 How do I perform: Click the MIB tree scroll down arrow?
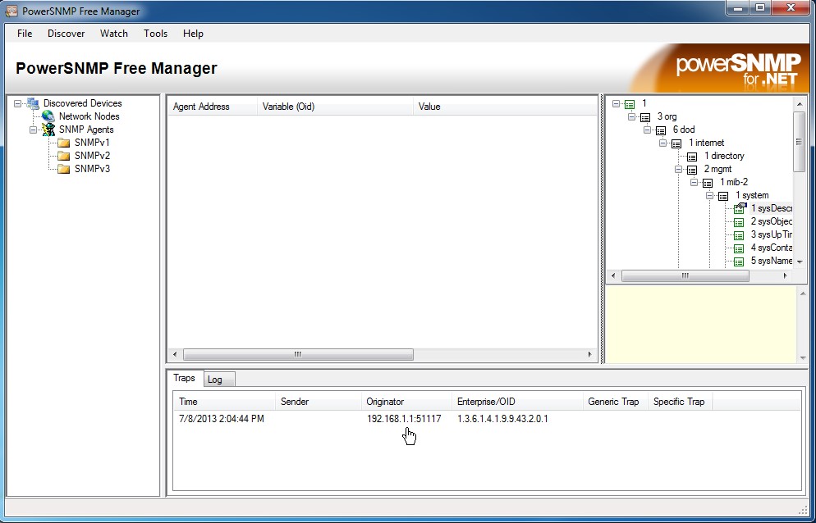click(800, 261)
